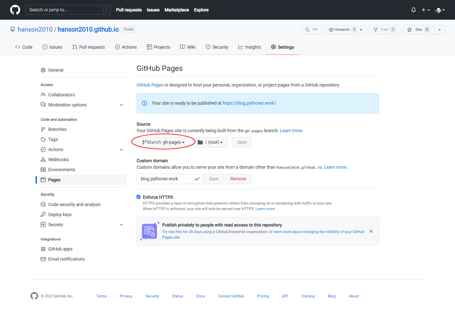Click the GitHub logo in header
Image resolution: width=455 pixels, height=316 pixels.
(x=15, y=10)
